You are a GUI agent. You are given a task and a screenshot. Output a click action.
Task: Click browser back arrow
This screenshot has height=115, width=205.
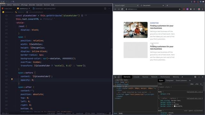pos(115,9)
